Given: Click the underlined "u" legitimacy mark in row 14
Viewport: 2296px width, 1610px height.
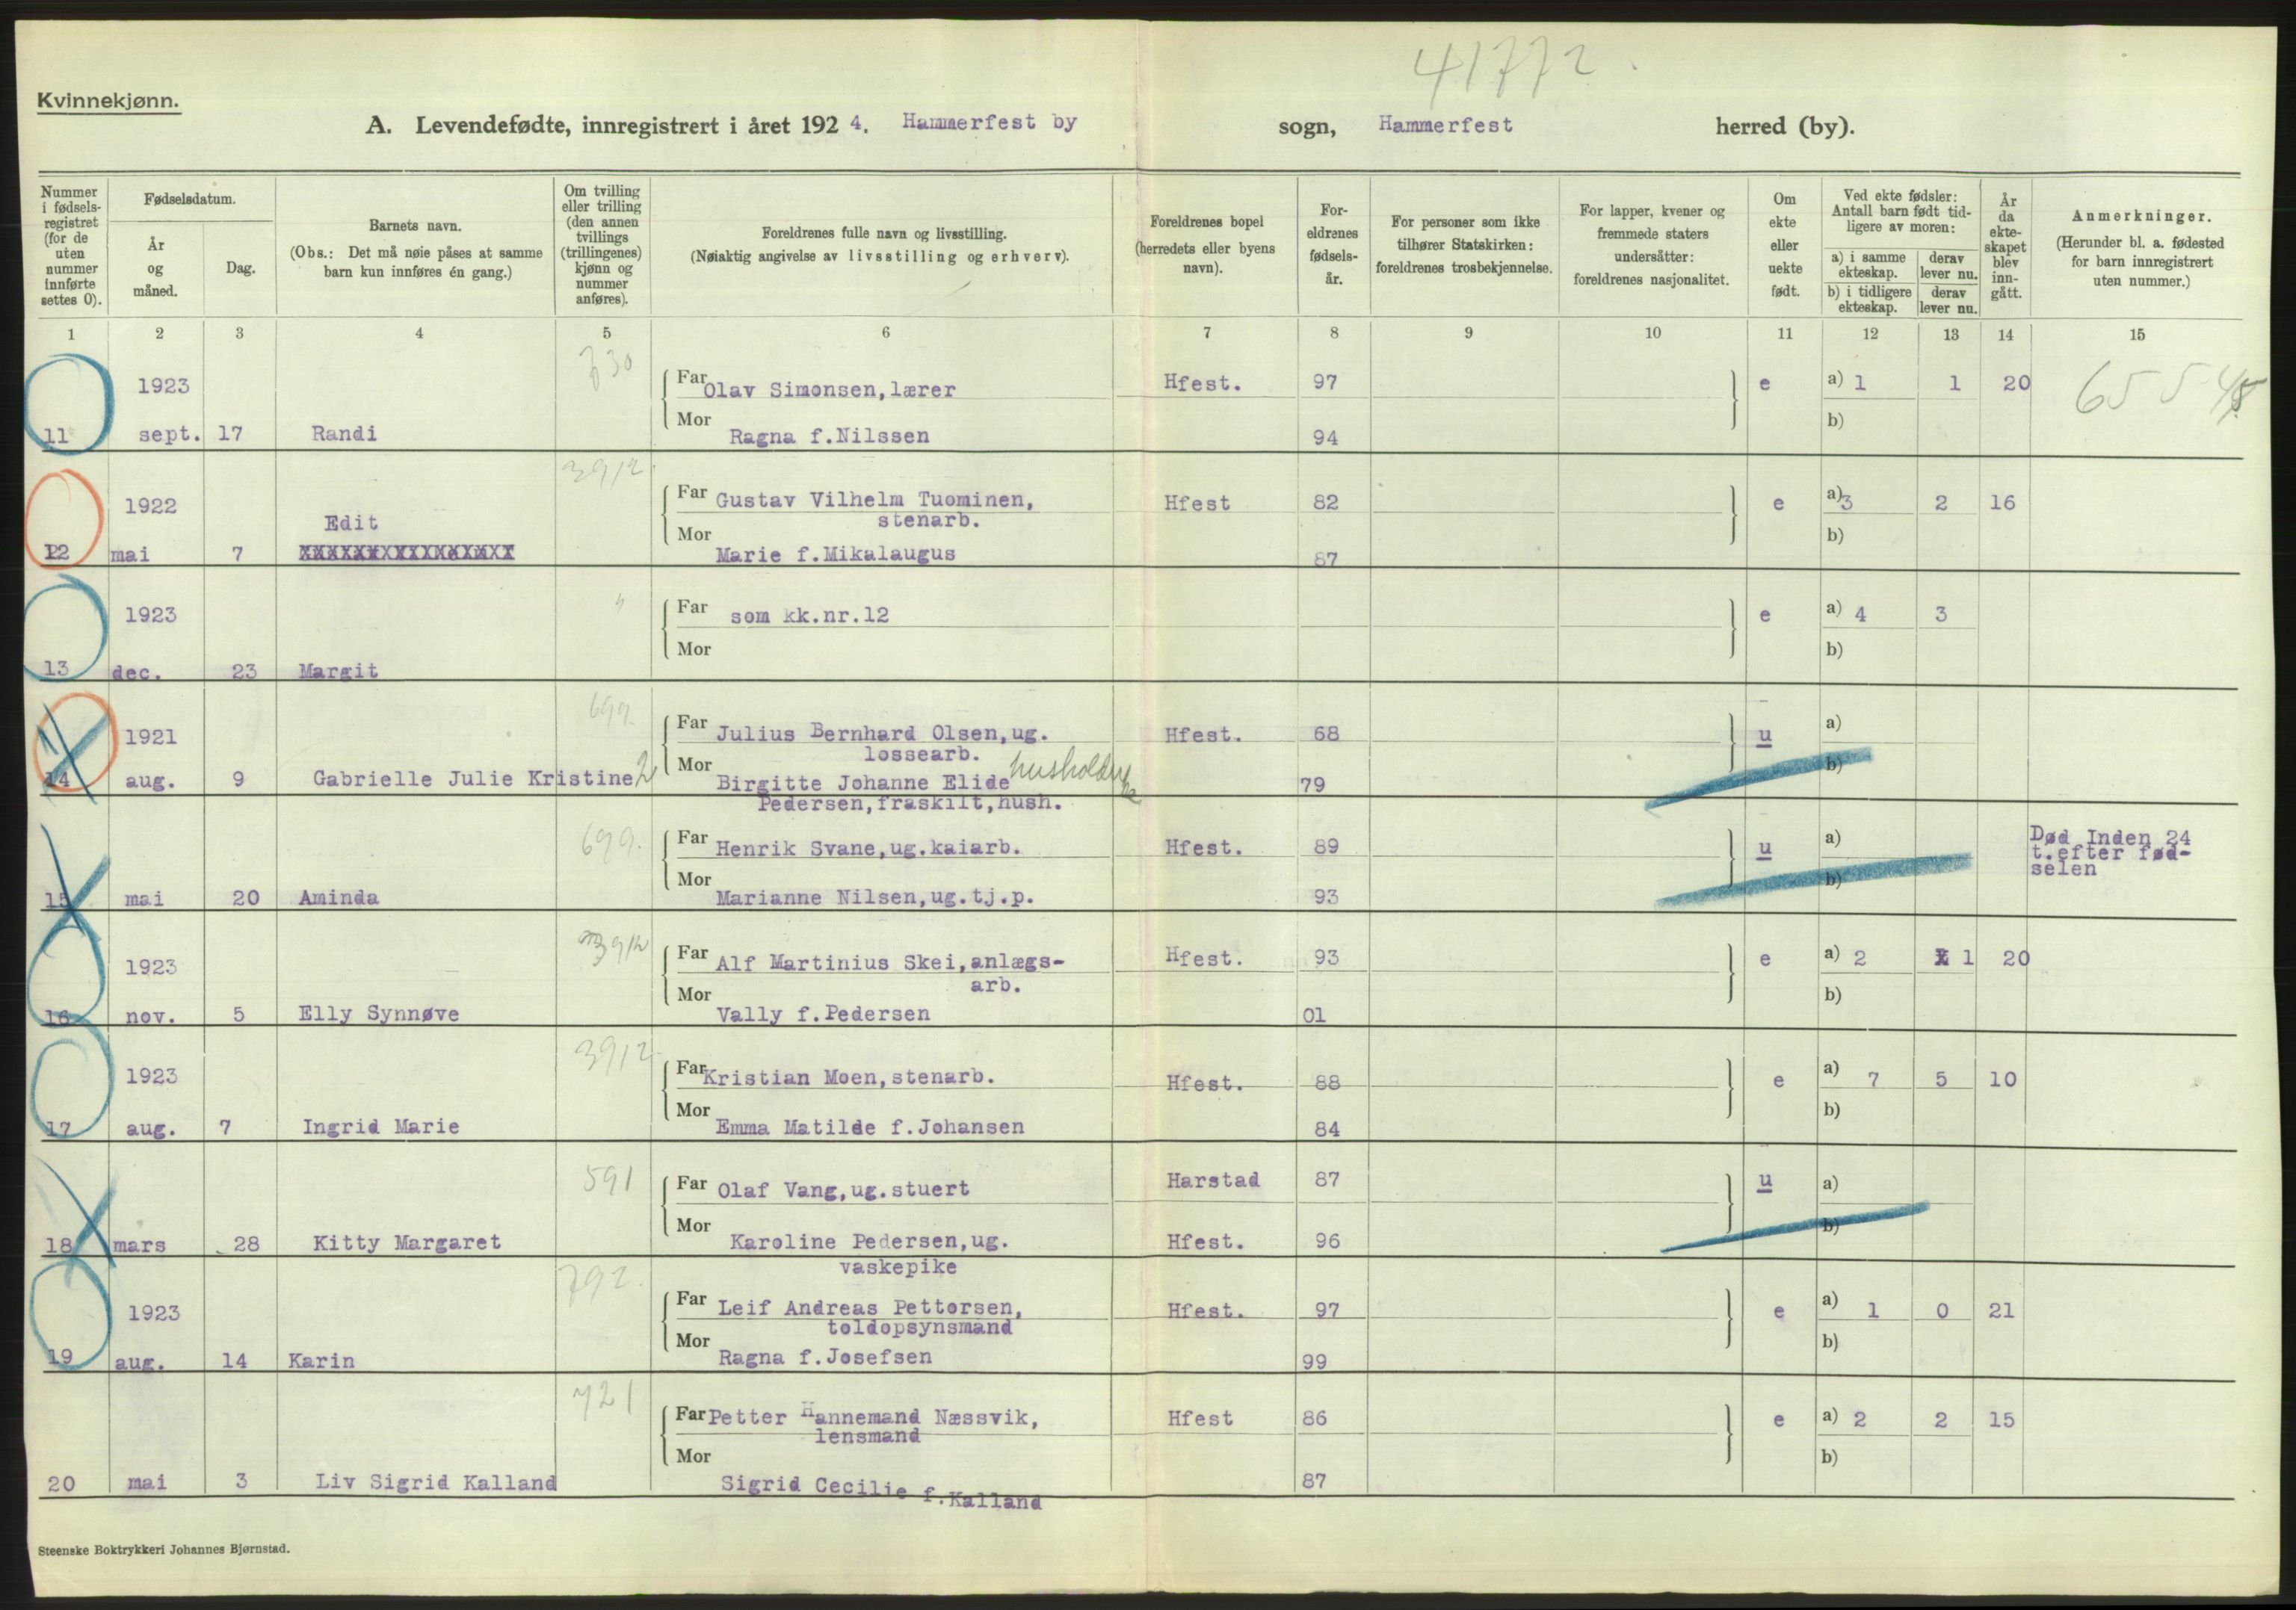Looking at the screenshot, I should (x=1764, y=737).
